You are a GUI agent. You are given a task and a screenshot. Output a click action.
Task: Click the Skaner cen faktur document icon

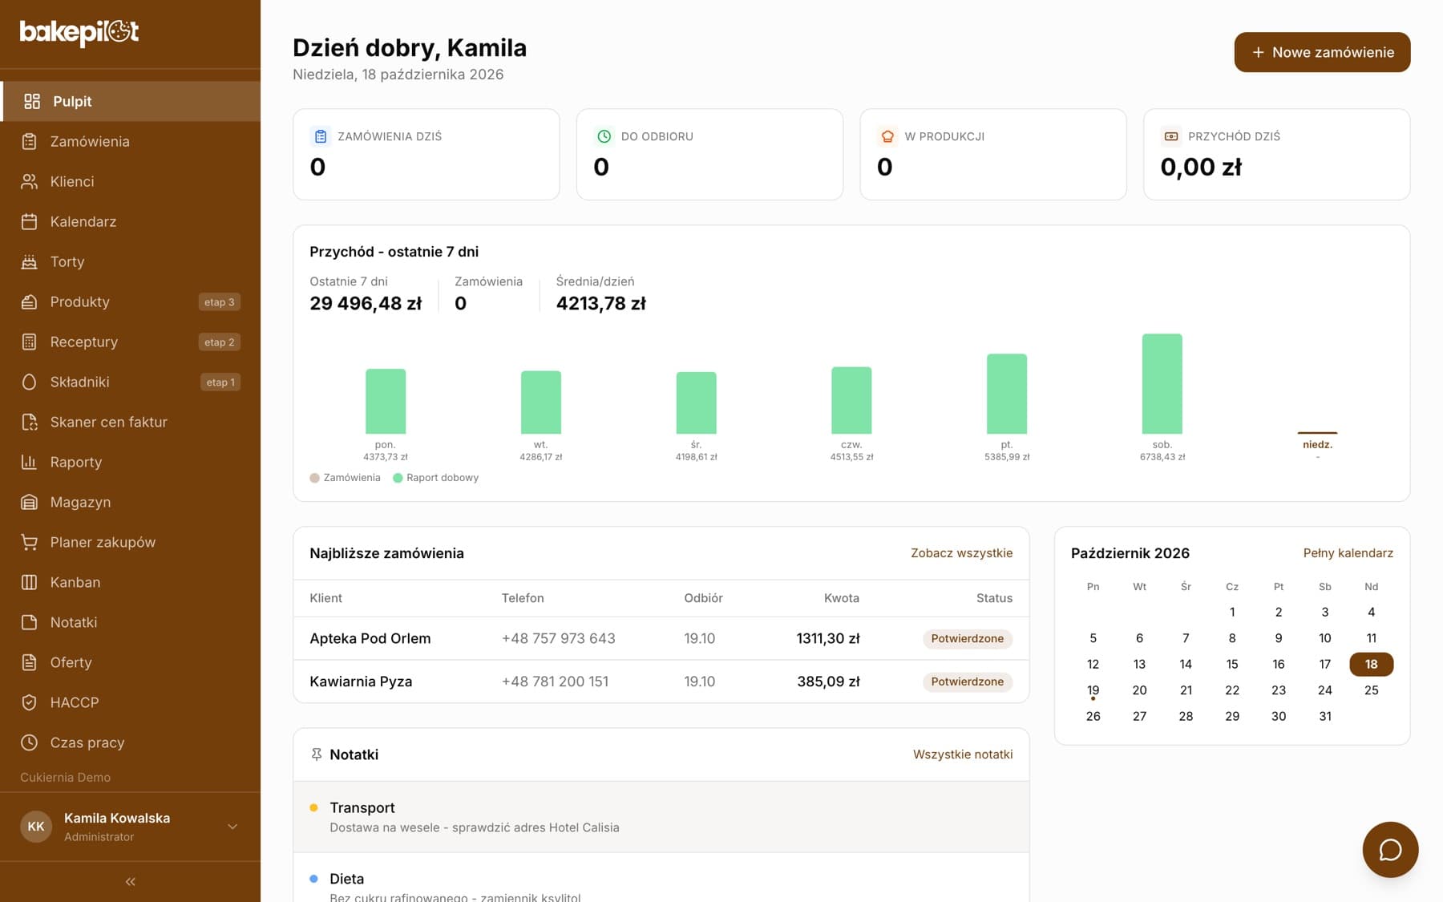[30, 422]
